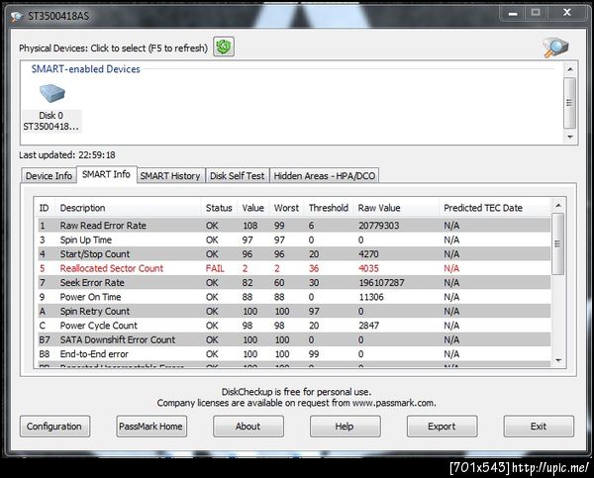This screenshot has width=594, height=478.
Task: Select the Raw Read Error Rate row
Action: tap(294, 226)
